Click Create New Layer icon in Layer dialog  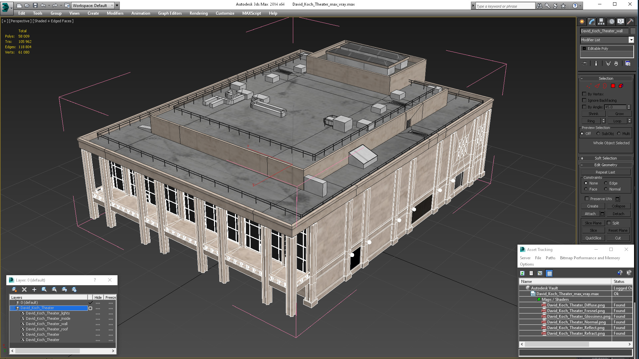coord(14,290)
